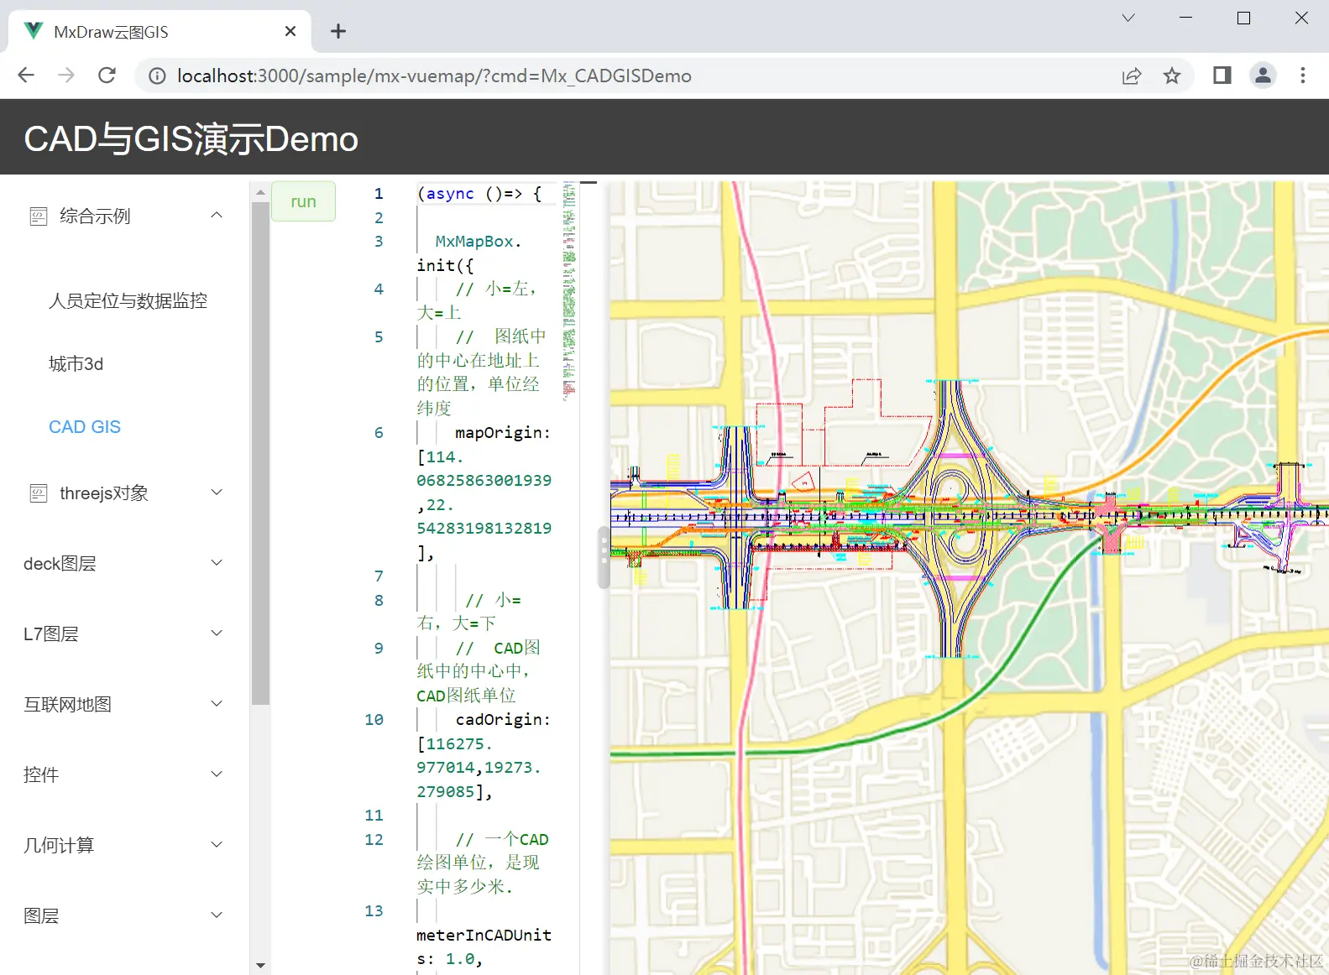
Task: Click line number 6 in editor
Action: coord(379,433)
